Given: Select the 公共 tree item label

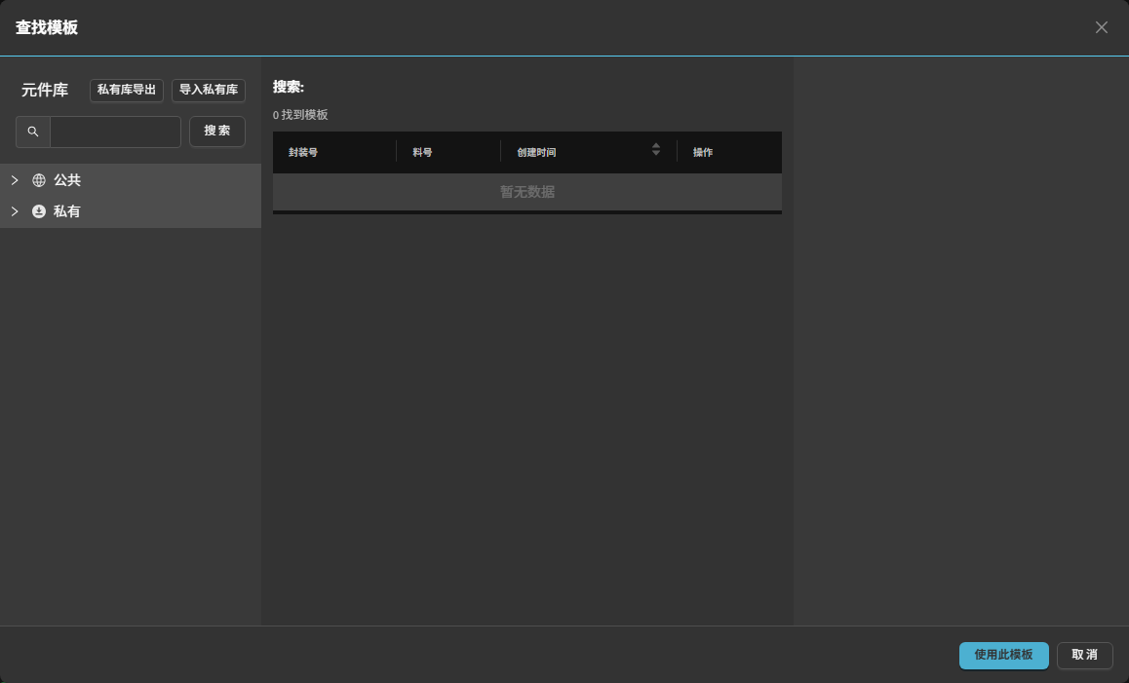Looking at the screenshot, I should (67, 180).
